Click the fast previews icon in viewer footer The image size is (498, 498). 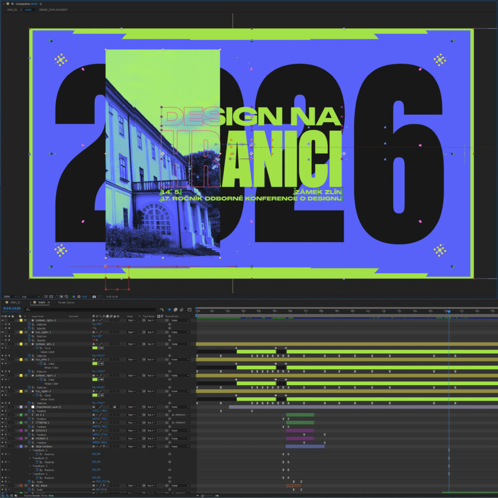pos(46,297)
